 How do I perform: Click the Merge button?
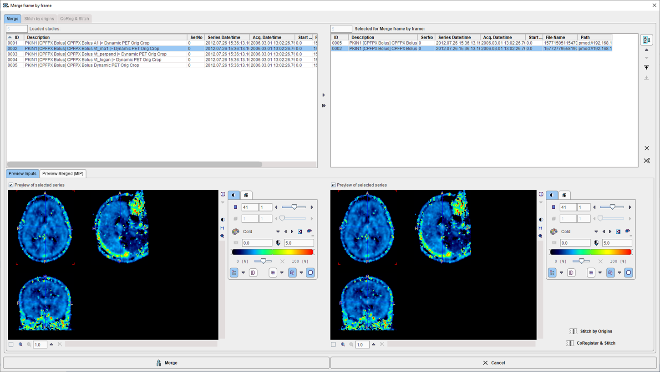tap(166, 363)
